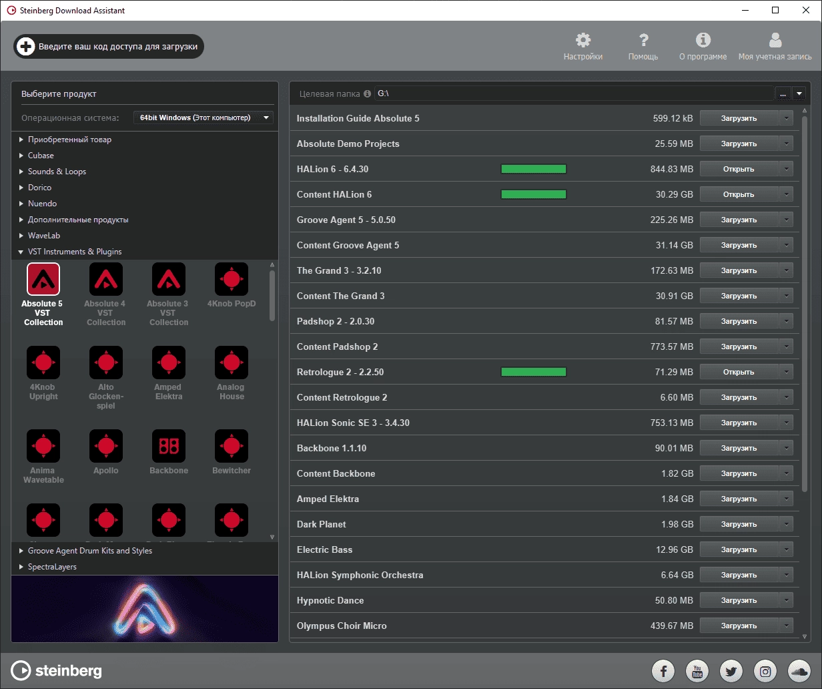This screenshot has width=822, height=689.
Task: Open dropdown arrow for HALion 6 - 6.4.30
Action: coord(787,169)
